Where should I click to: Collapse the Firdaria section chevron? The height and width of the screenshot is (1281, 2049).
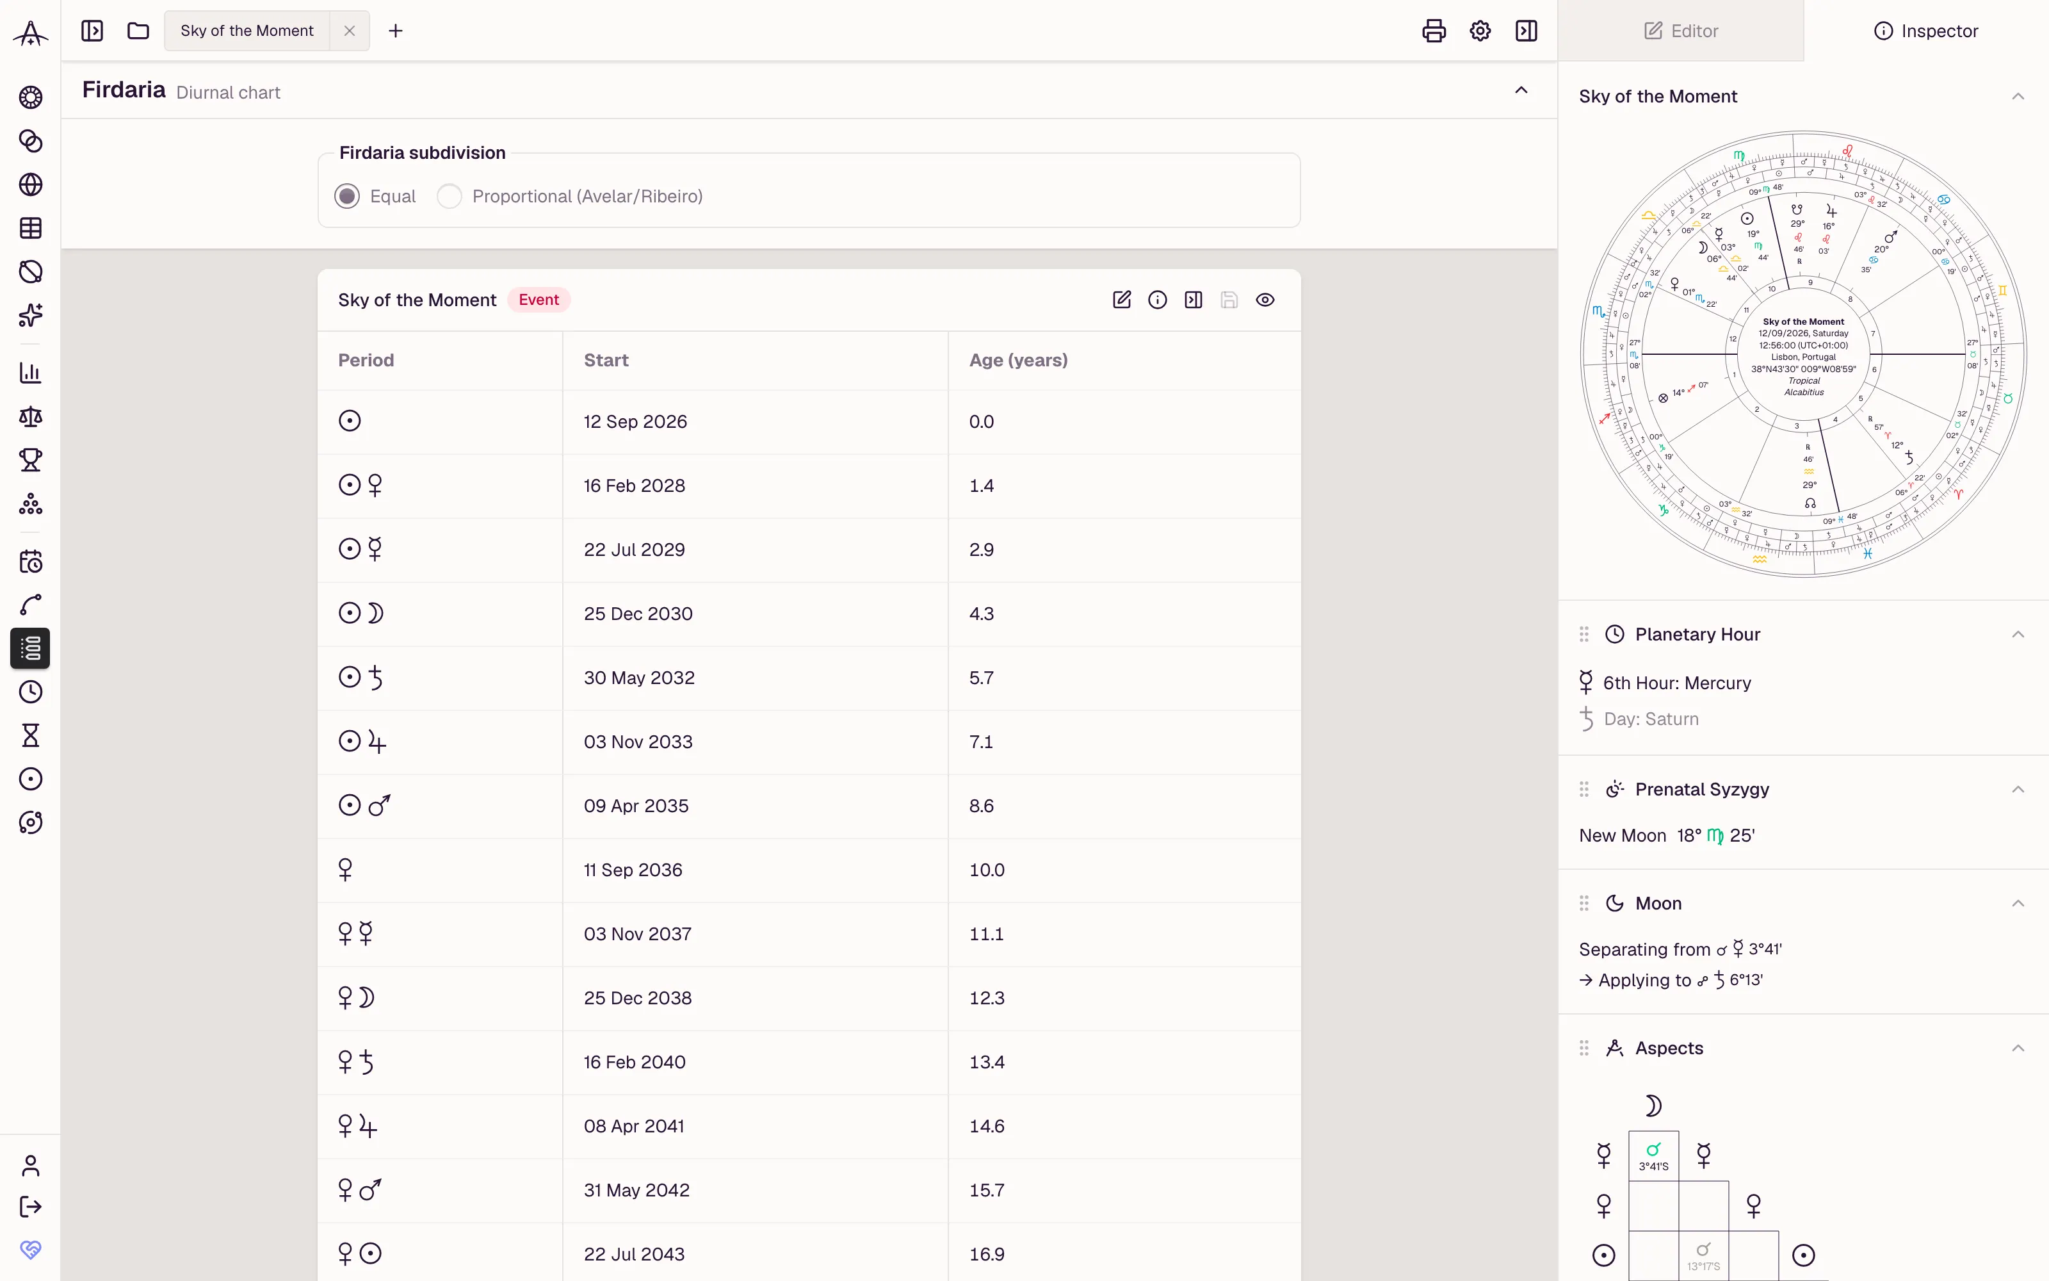click(x=1521, y=90)
